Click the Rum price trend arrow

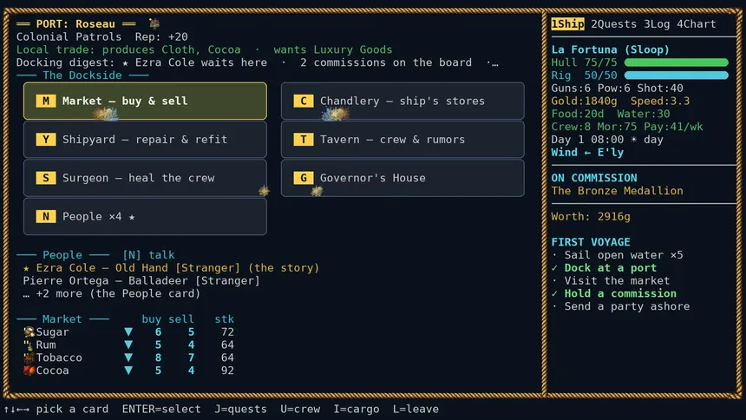128,345
